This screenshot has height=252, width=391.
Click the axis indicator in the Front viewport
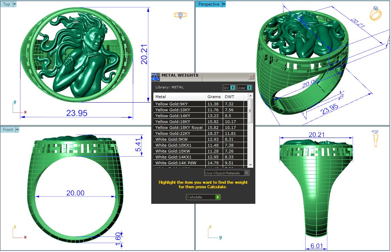point(18,233)
